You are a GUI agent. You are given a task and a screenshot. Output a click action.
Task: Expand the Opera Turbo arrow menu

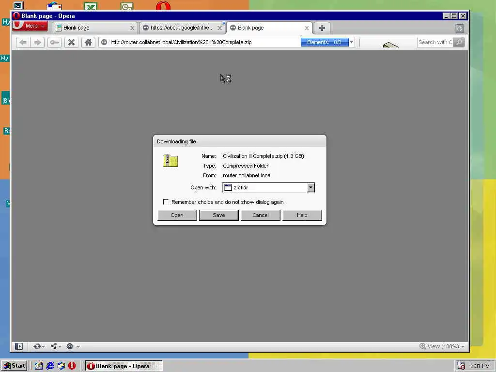click(78, 347)
